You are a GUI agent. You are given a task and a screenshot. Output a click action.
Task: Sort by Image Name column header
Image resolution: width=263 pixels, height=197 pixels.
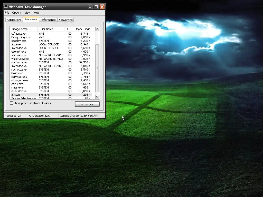[24, 29]
